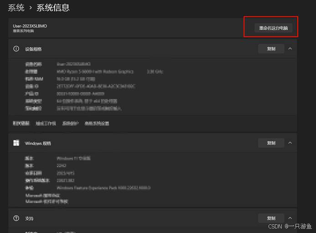The width and height of the screenshot is (316, 233).
Task: Copy support info via the 支持 复制 button
Action: tap(271, 218)
